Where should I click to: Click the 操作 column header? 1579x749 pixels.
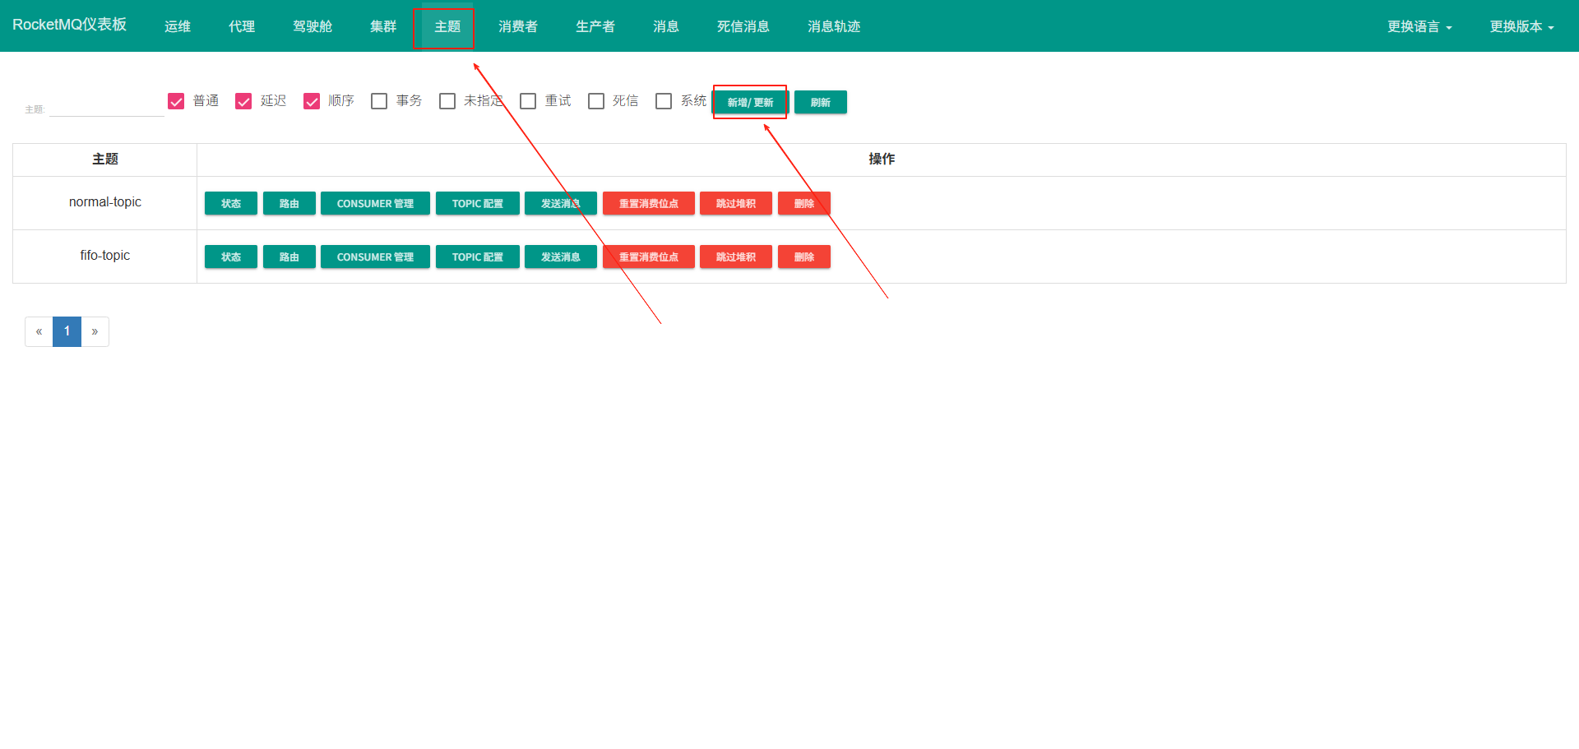(x=882, y=160)
